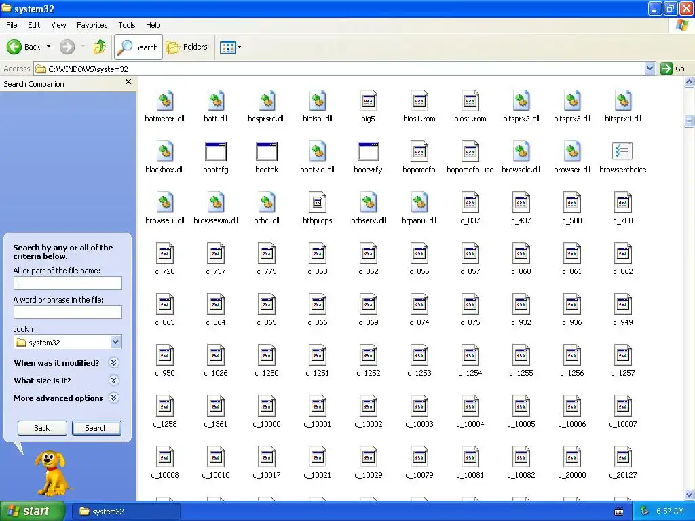Viewport: 695px width, 521px height.
Task: Select the c_037 file icon
Action: (x=470, y=202)
